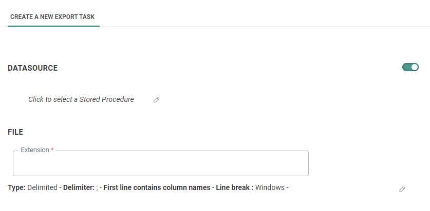Viewport: 430px width, 211px height.
Task: Click 'First line contains column names' text
Action: pos(157,187)
